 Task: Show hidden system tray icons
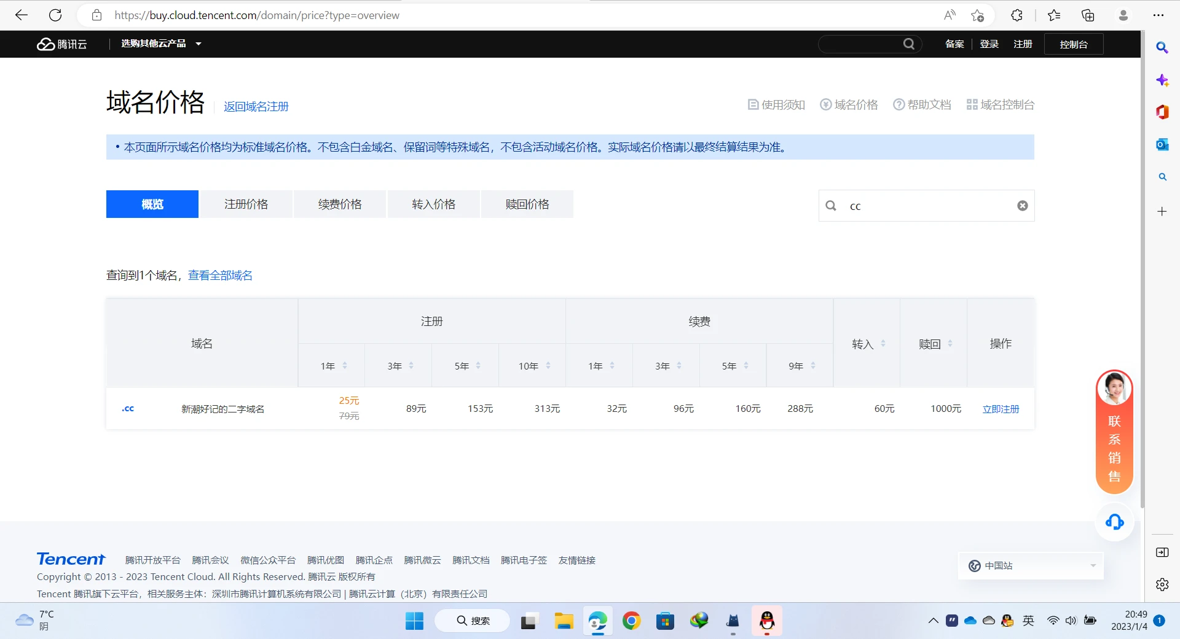pyautogui.click(x=933, y=621)
